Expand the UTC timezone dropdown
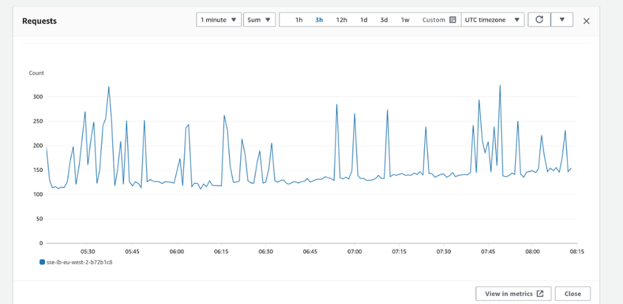Screen dimensions: 623x304 click(x=493, y=20)
